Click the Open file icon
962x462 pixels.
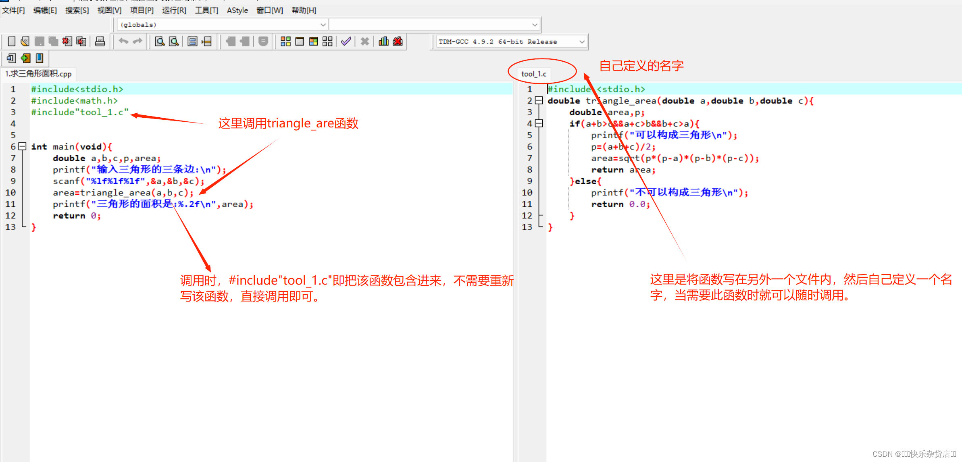25,42
